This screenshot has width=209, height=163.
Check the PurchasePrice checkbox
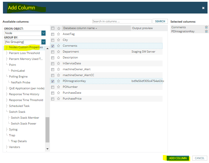[x=53, y=99]
